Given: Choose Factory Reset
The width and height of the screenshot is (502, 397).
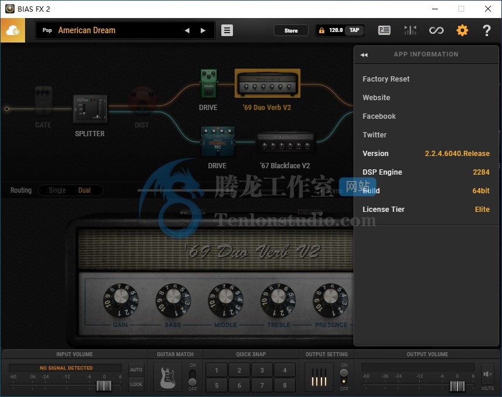Looking at the screenshot, I should 386,79.
